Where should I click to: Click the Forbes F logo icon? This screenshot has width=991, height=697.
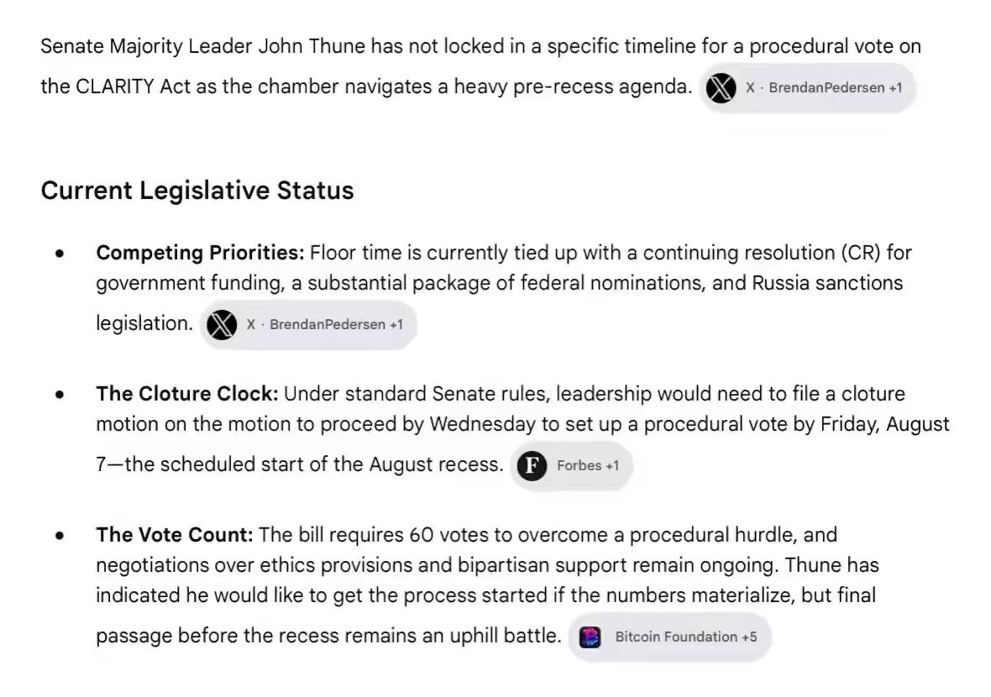(532, 466)
